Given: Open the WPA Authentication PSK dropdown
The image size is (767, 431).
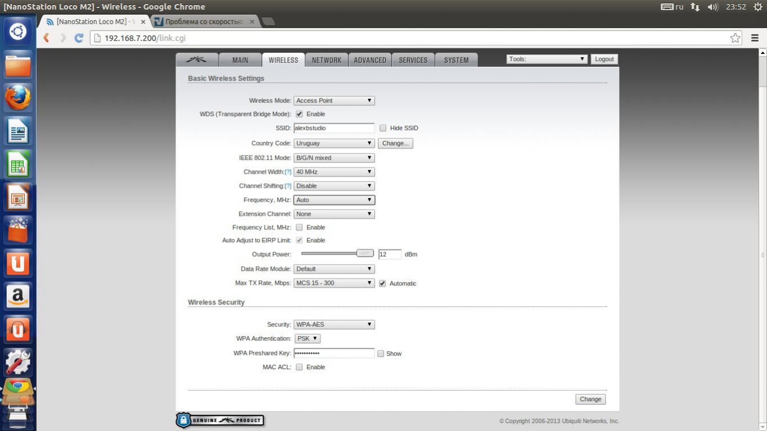Looking at the screenshot, I should coord(308,339).
